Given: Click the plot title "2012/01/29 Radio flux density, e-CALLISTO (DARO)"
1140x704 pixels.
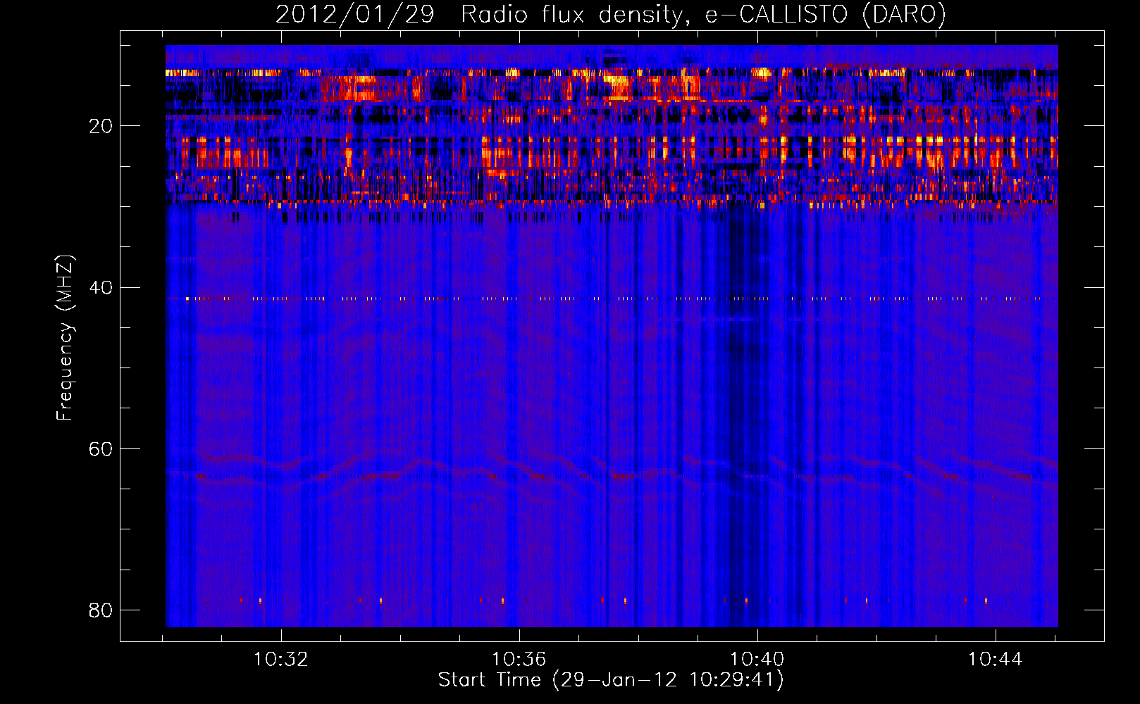Looking at the screenshot, I should (611, 15).
